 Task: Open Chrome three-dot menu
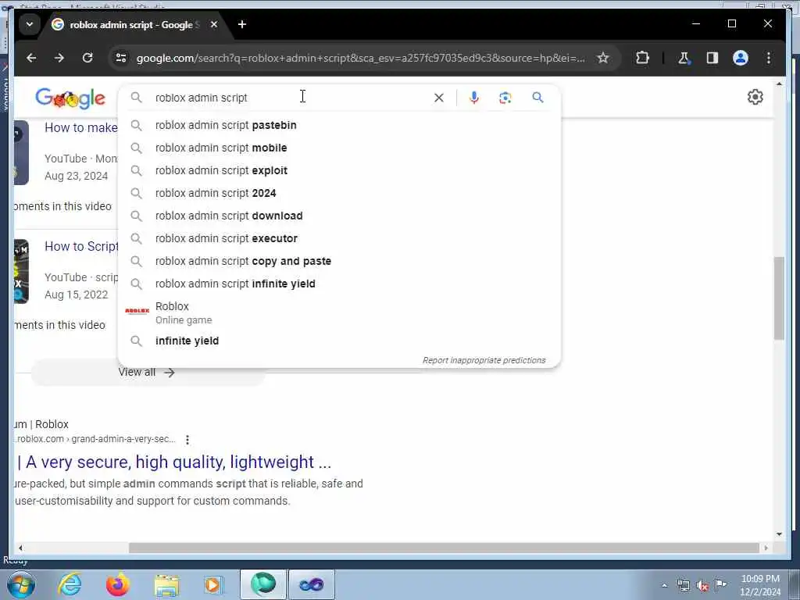click(769, 58)
